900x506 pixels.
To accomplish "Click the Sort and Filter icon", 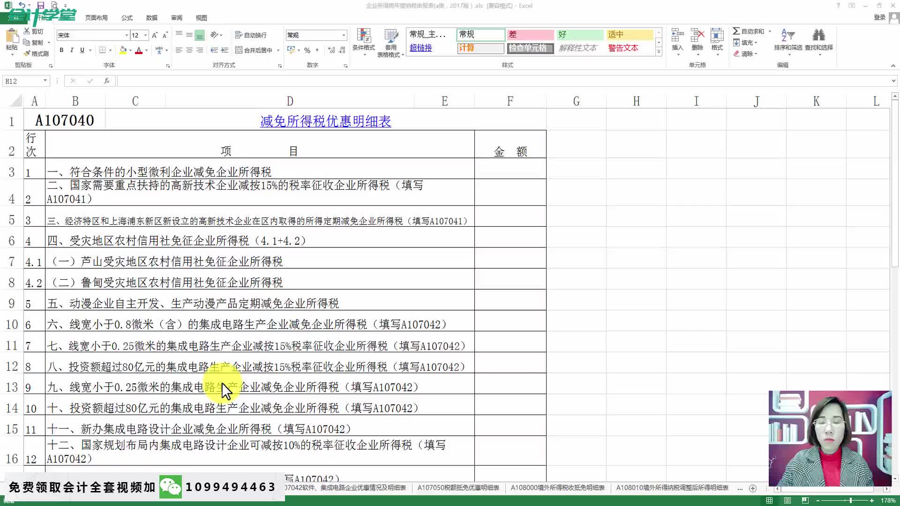I will 787,36.
